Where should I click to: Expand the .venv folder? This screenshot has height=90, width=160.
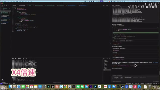(5, 10)
